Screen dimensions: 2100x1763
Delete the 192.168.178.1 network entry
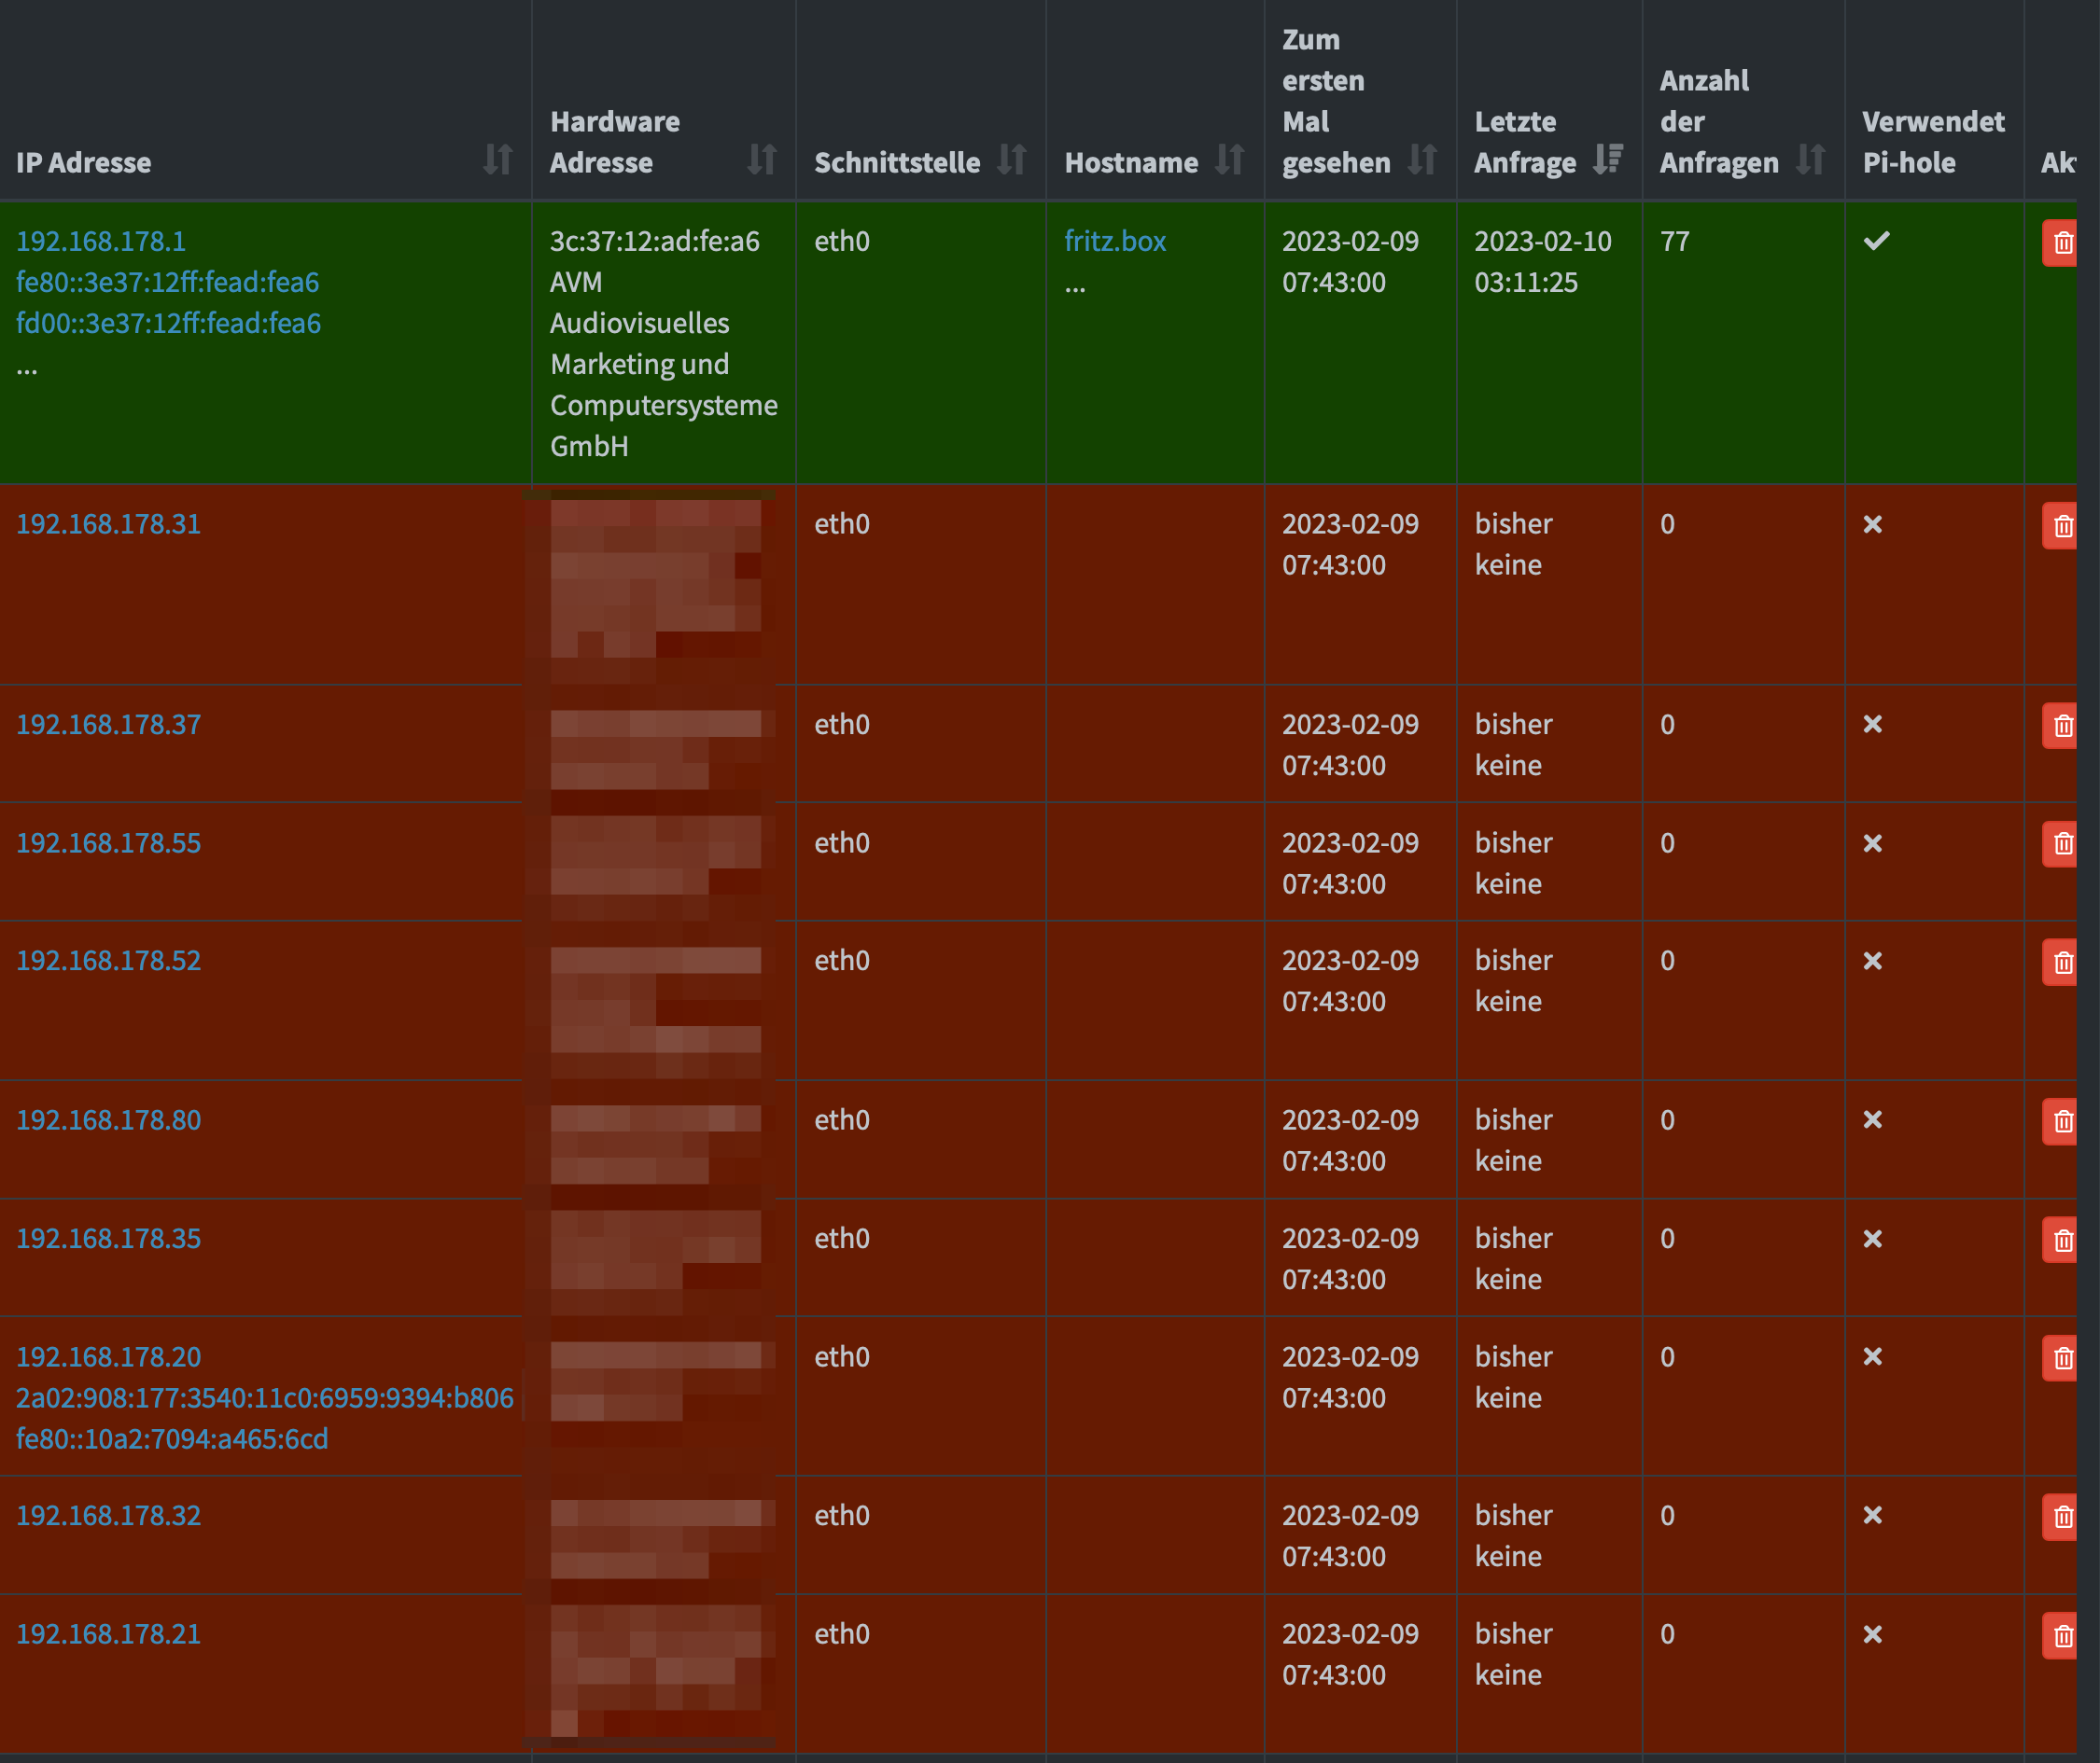(x=2060, y=243)
